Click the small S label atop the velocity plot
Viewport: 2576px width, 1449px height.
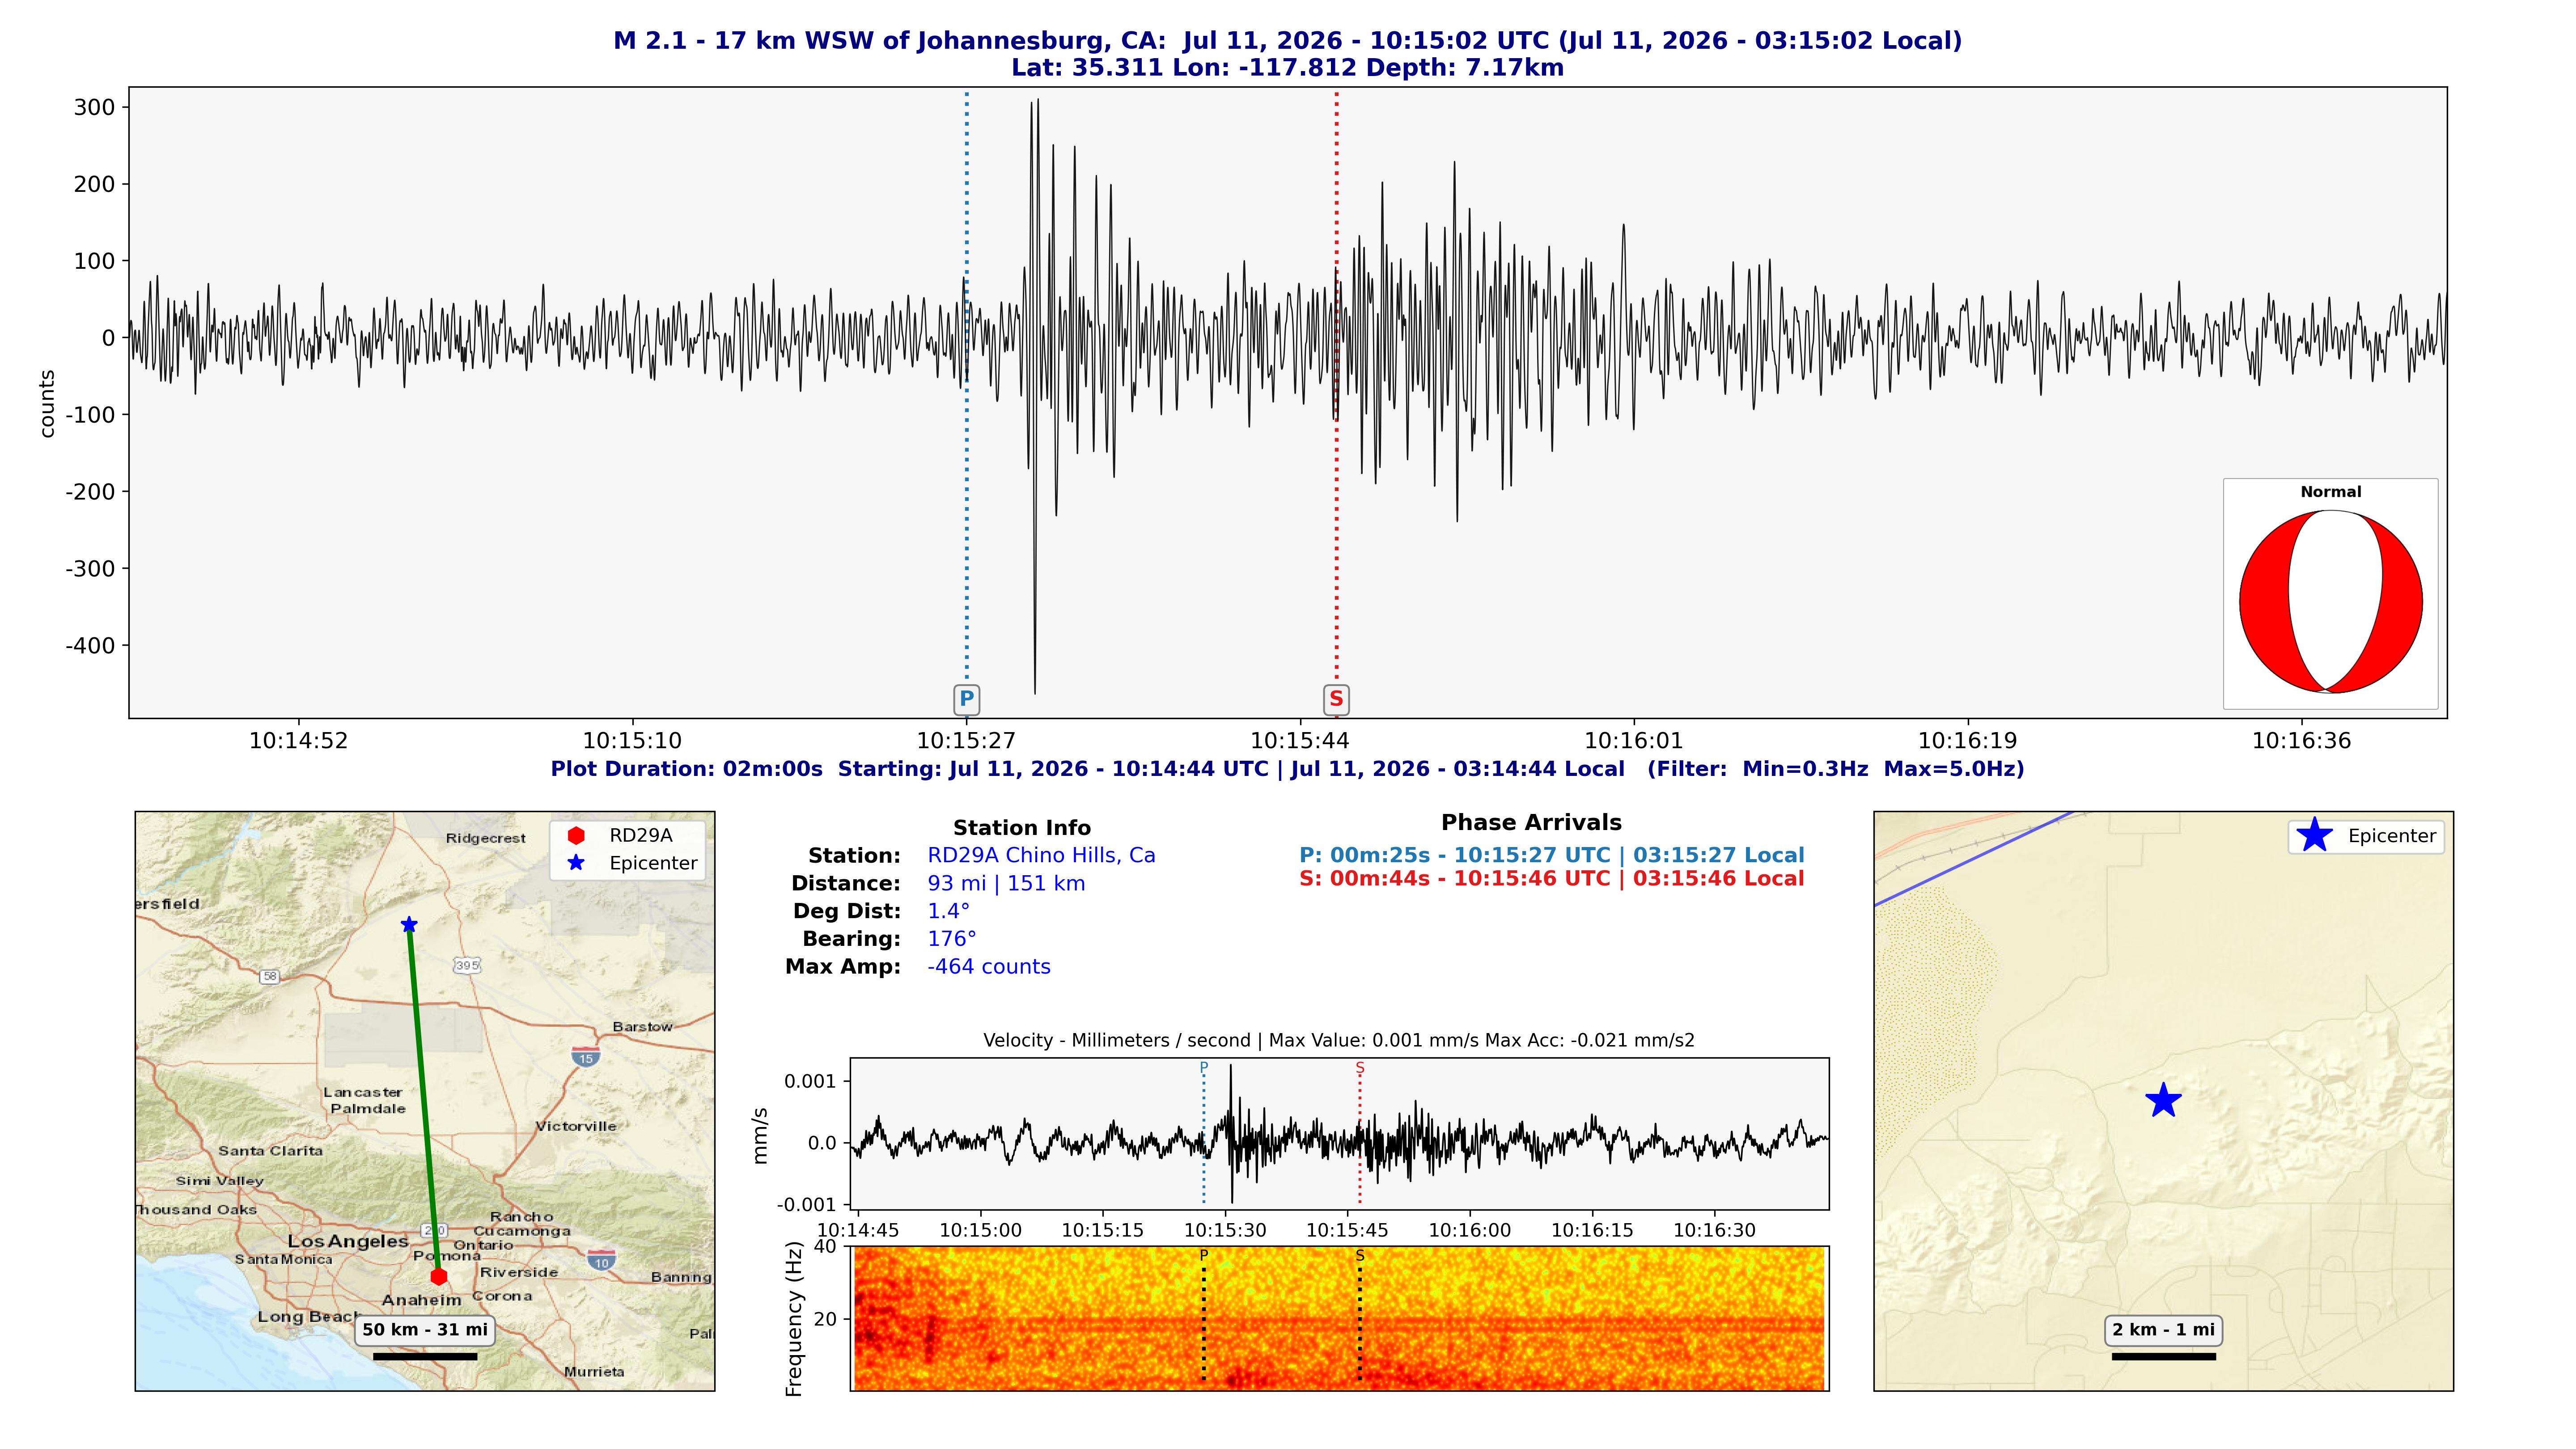click(x=1360, y=1067)
